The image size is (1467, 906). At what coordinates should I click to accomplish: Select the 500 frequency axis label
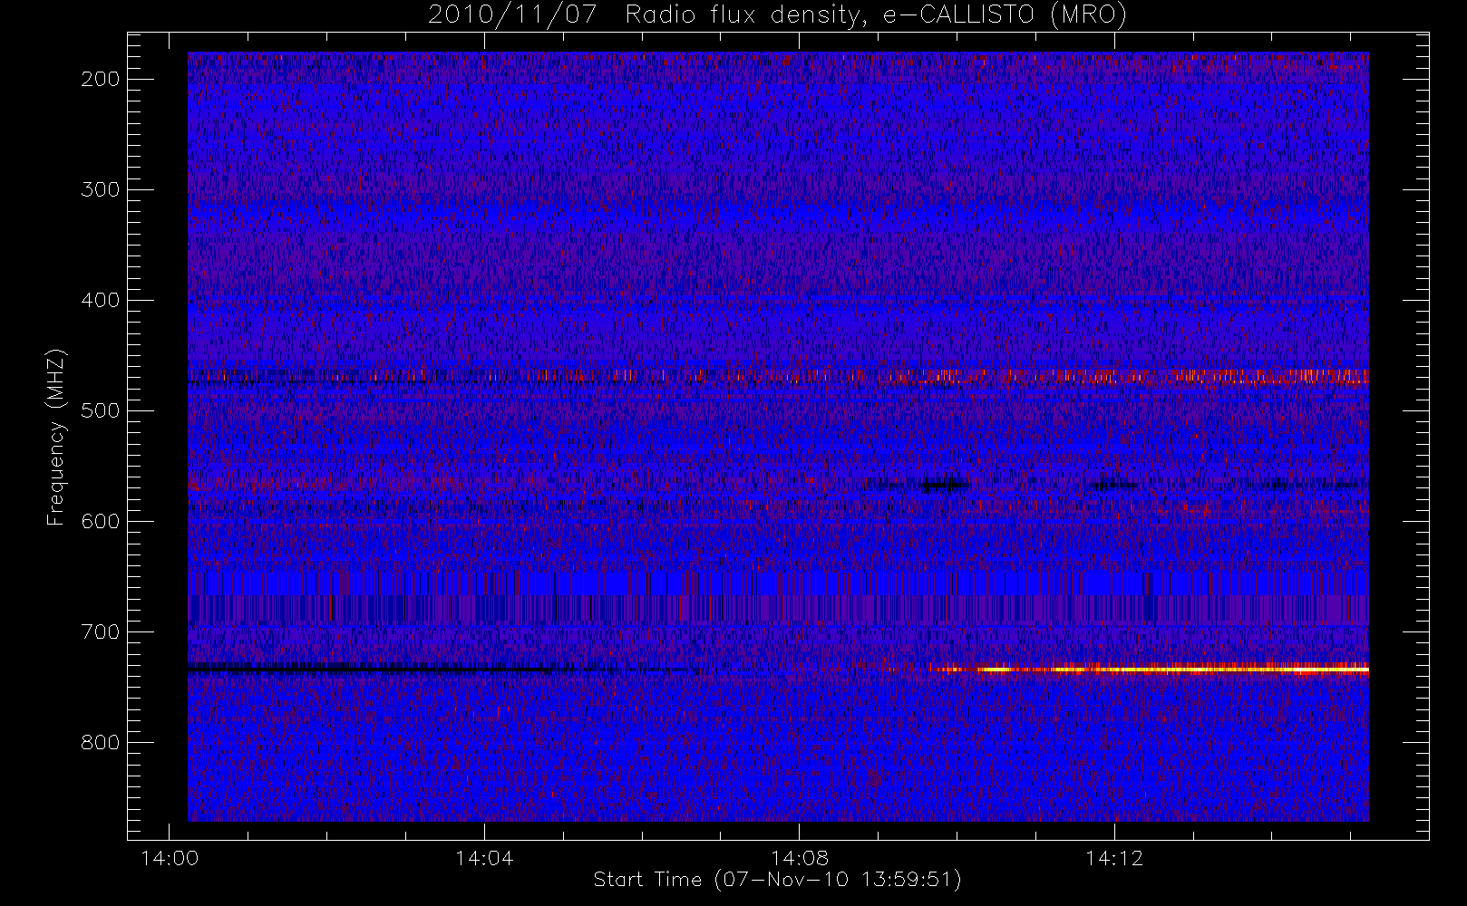point(101,410)
